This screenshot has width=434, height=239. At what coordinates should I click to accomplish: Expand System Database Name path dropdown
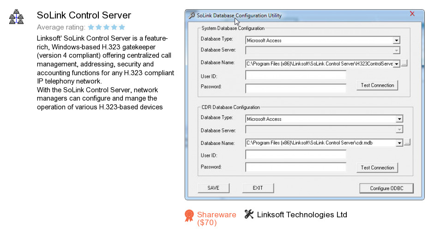pyautogui.click(x=396, y=64)
